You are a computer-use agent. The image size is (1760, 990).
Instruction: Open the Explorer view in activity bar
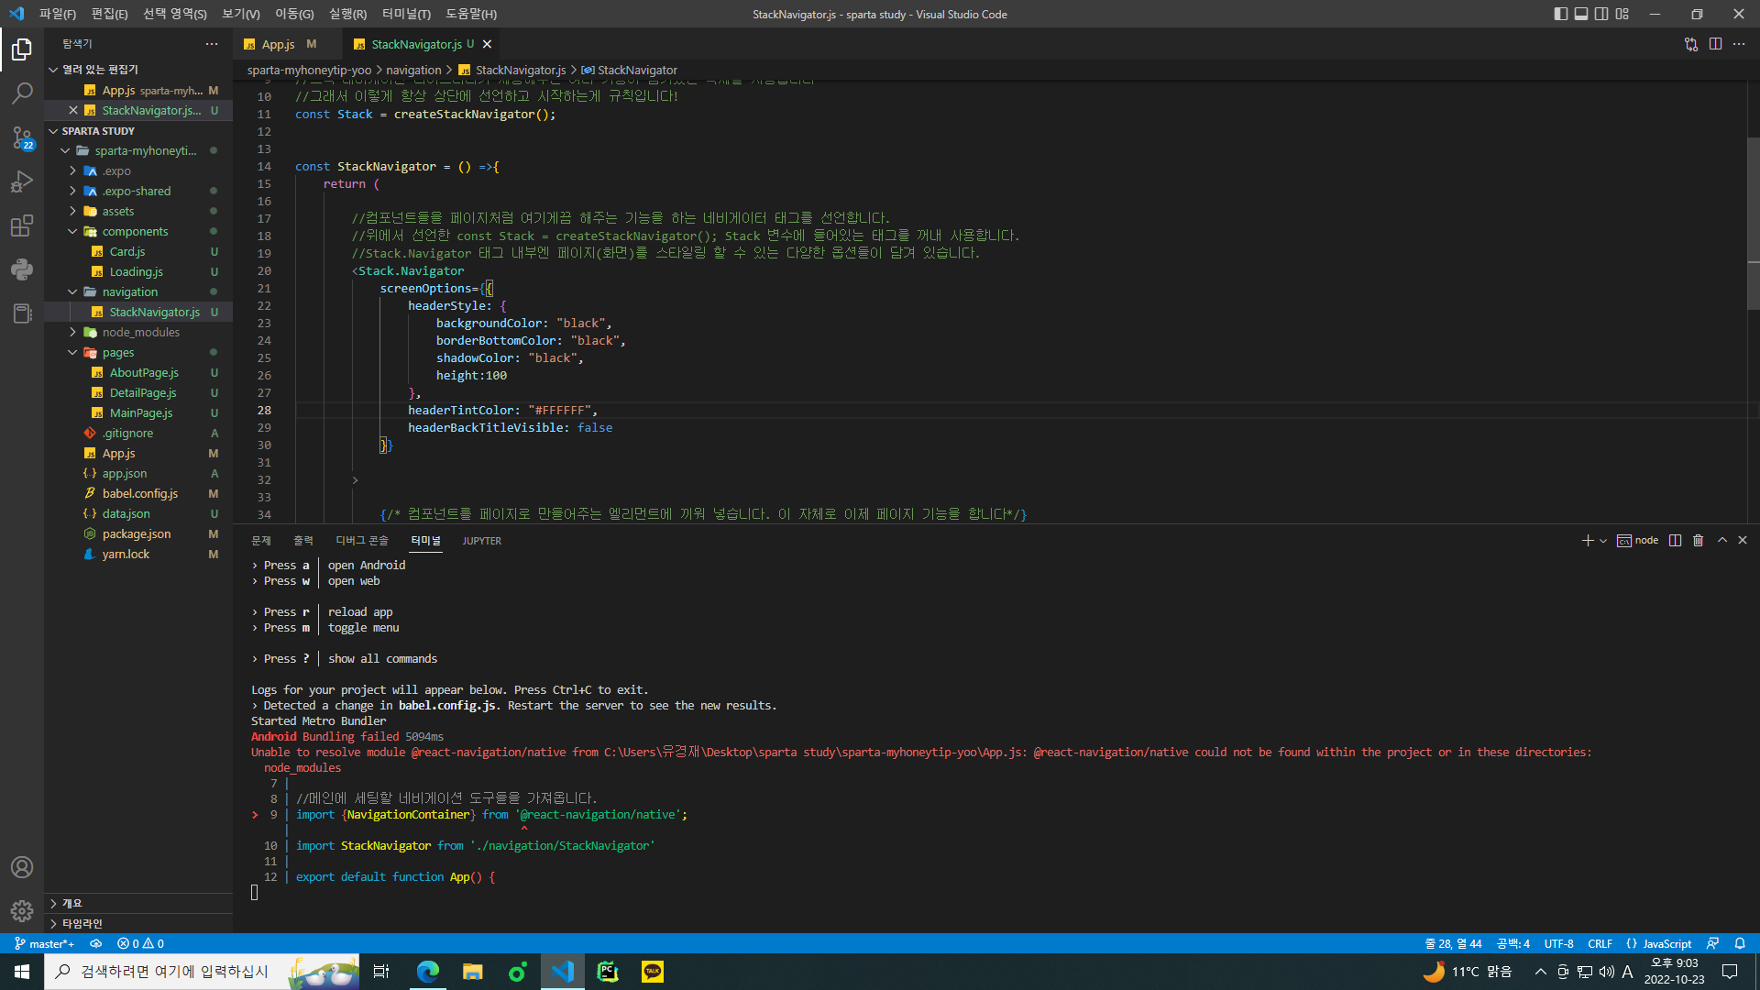coord(22,49)
